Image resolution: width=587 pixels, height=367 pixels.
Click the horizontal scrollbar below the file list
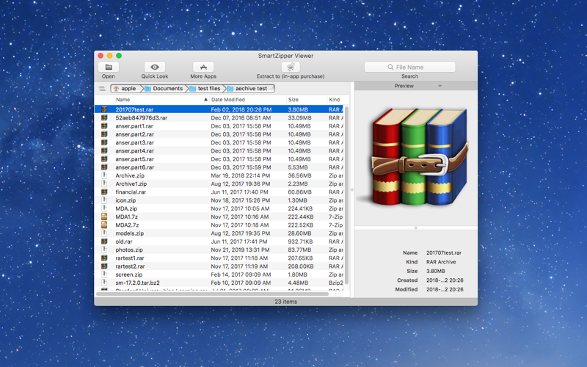tap(212, 294)
